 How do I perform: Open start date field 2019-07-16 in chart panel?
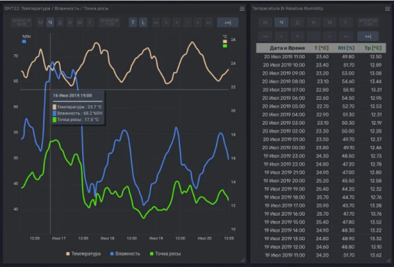(21, 23)
